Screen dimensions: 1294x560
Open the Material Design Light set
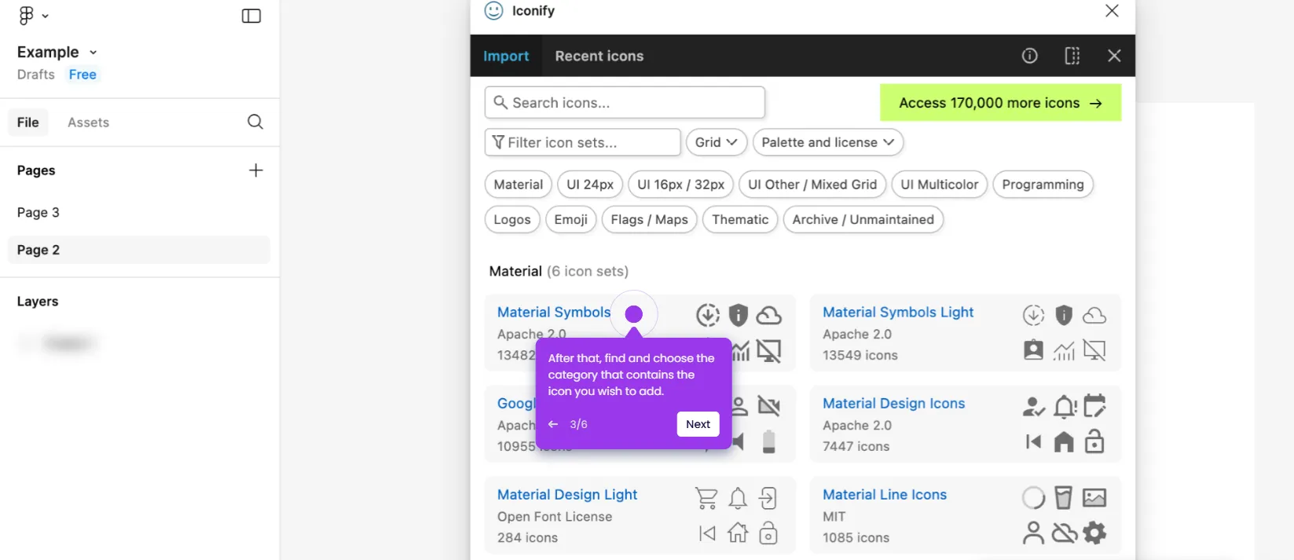[567, 495]
